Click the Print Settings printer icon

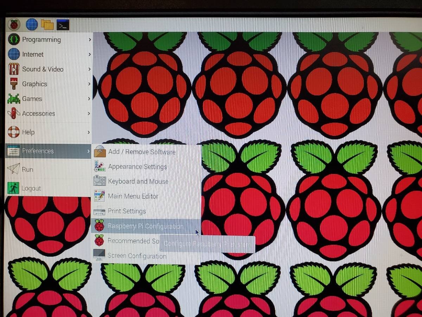tap(99, 211)
